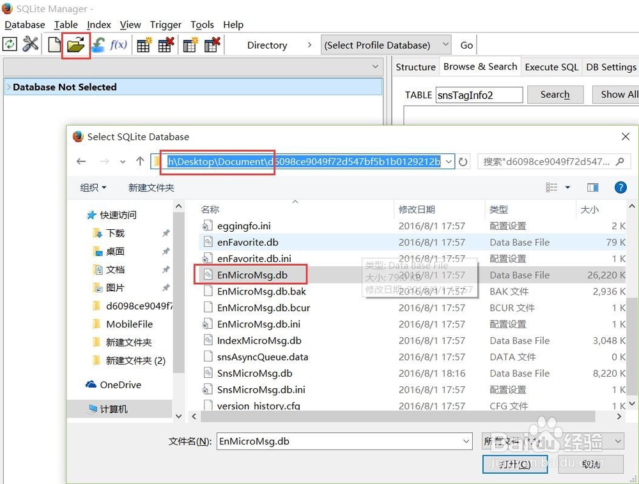Click the Create Index icon
The image size is (639, 484).
tap(190, 45)
